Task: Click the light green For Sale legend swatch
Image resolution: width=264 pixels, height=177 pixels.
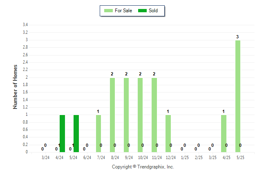Action: pos(108,11)
